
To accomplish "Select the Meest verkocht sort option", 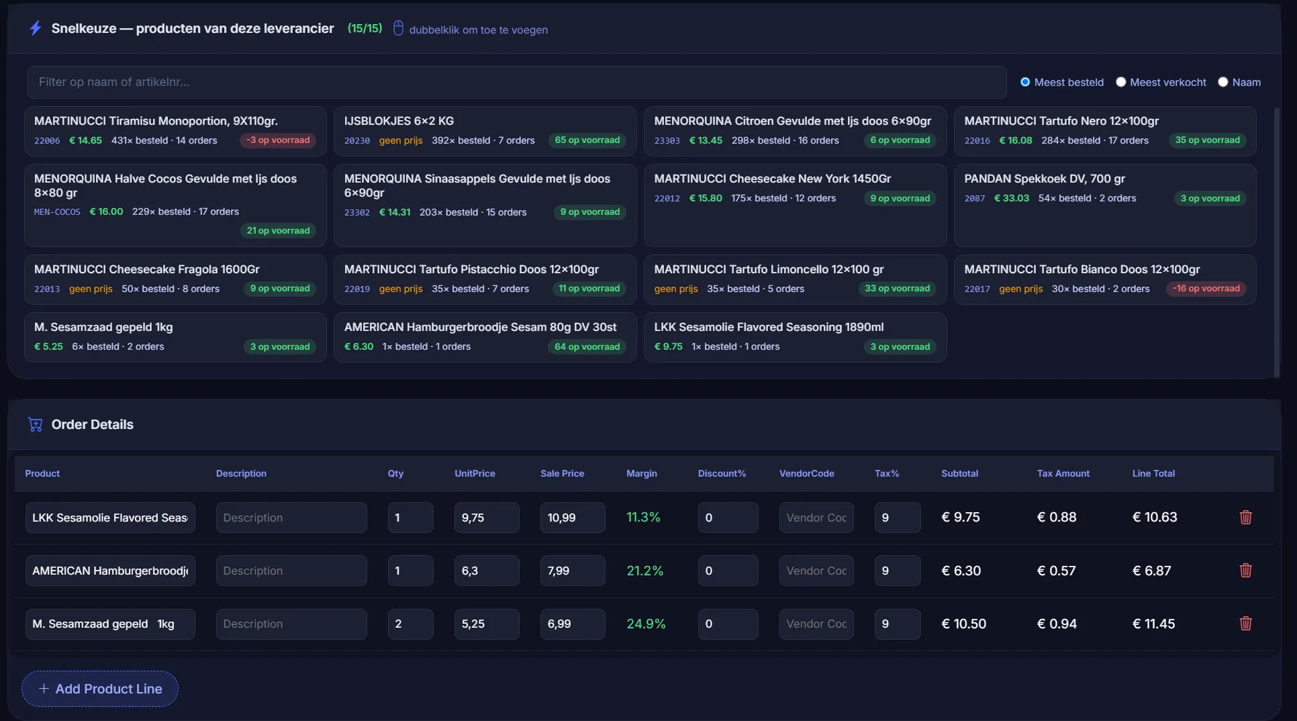I will tap(1120, 82).
